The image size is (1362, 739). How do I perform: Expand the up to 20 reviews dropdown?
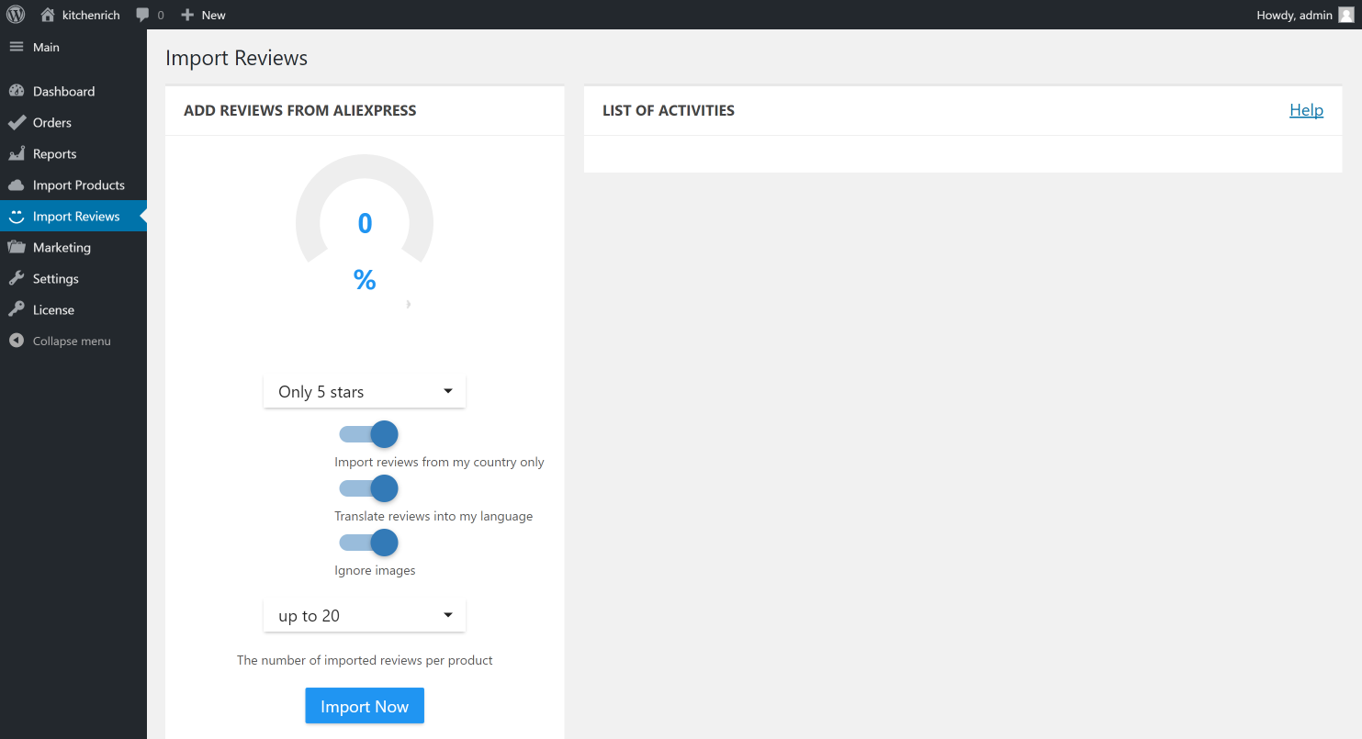coord(365,616)
